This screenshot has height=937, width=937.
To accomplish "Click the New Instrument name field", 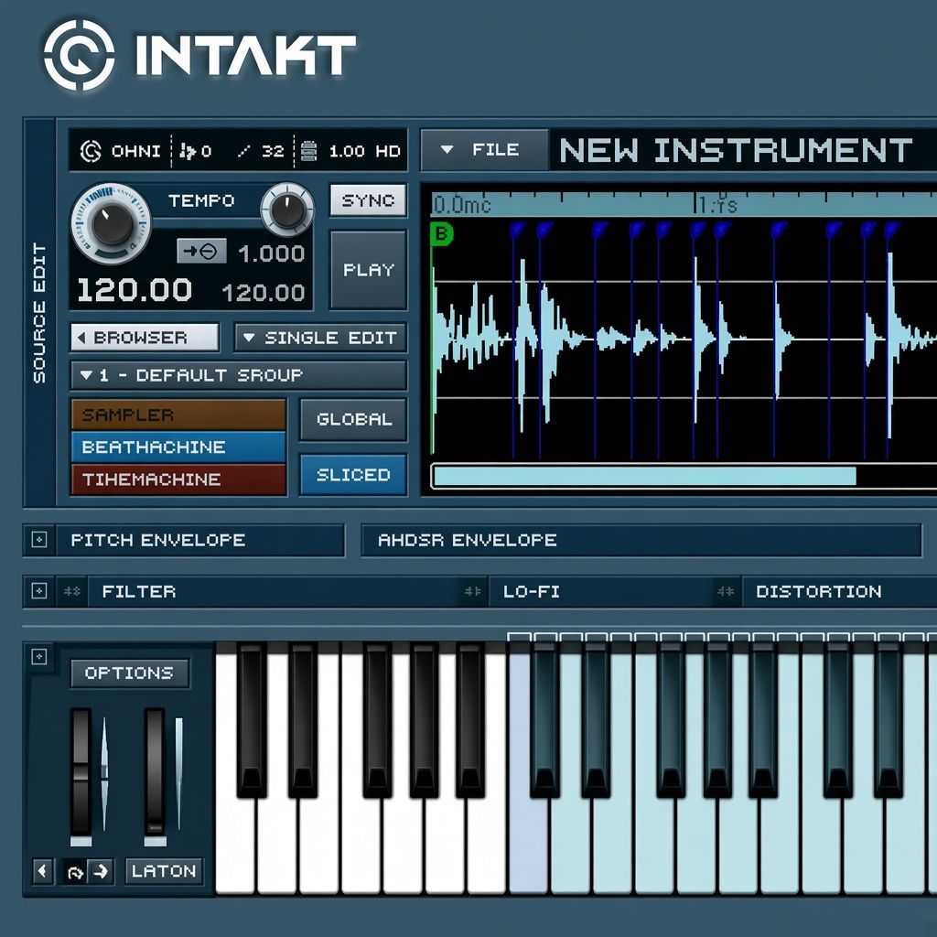I will pyautogui.click(x=741, y=150).
